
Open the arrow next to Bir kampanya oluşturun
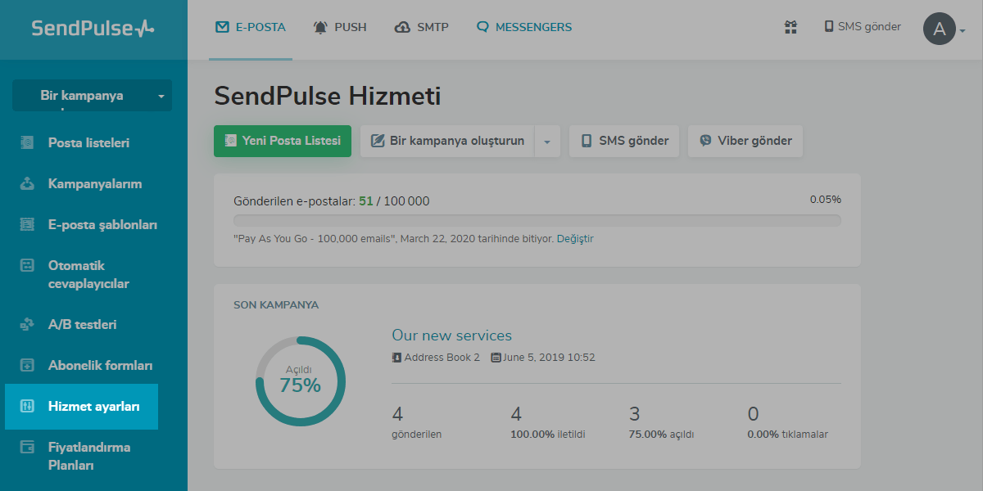coord(546,141)
